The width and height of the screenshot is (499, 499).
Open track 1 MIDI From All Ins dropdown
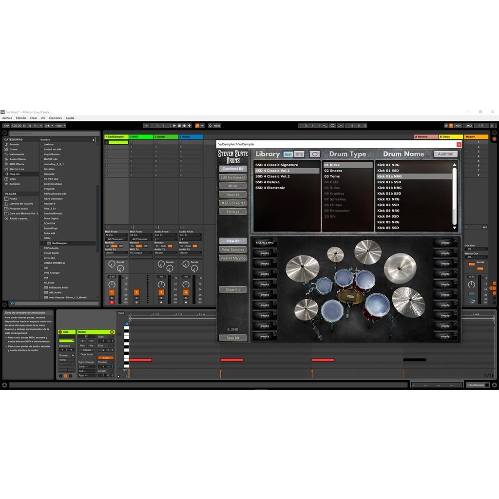pos(116,235)
